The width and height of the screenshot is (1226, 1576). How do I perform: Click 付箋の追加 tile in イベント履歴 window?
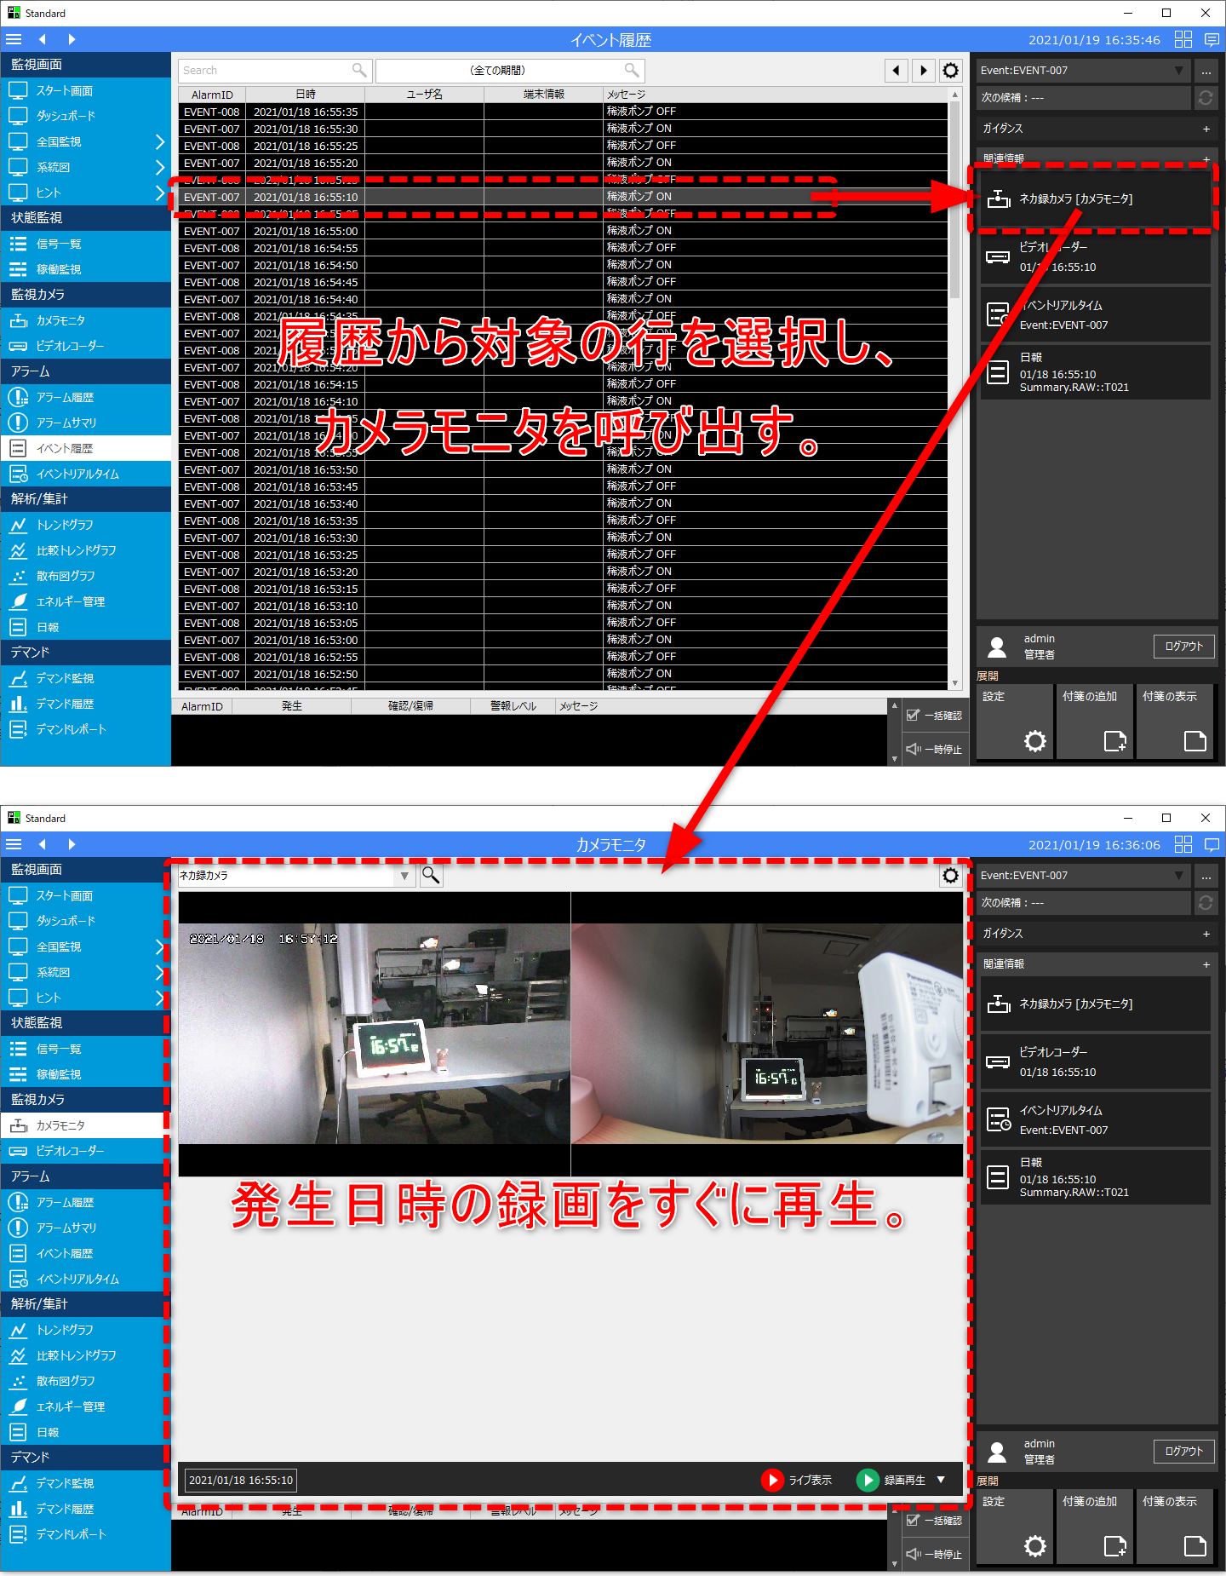click(x=1095, y=722)
